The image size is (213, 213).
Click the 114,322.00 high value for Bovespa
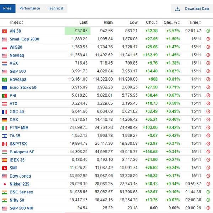(103, 79)
